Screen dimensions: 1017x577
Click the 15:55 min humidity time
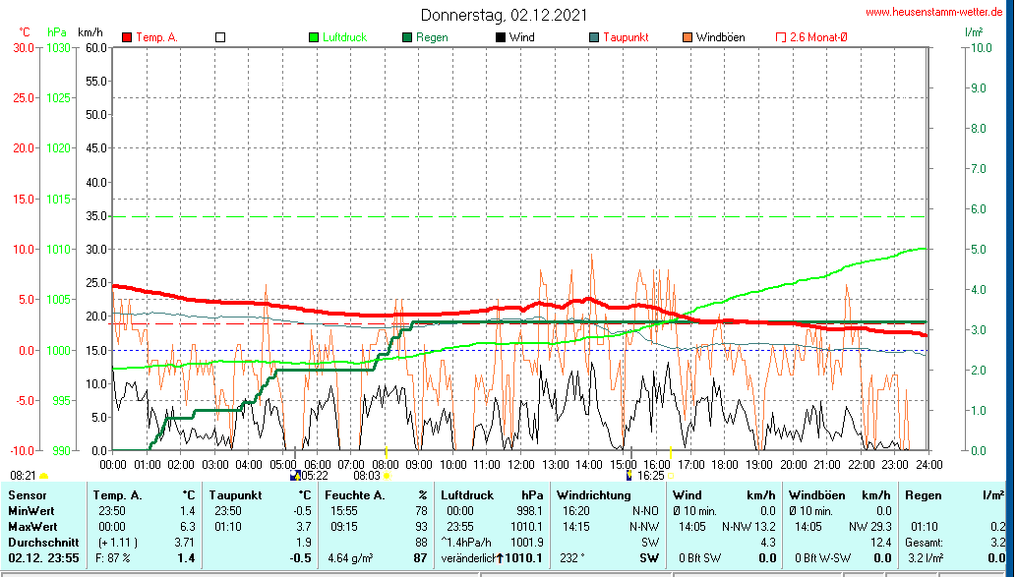pyautogui.click(x=344, y=511)
